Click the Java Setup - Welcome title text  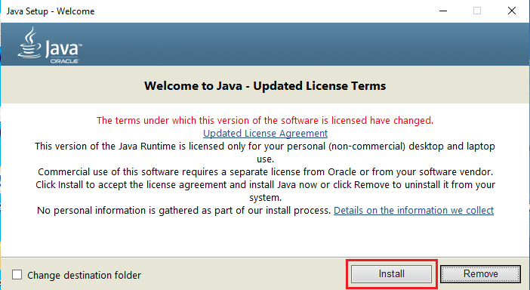tap(51, 11)
